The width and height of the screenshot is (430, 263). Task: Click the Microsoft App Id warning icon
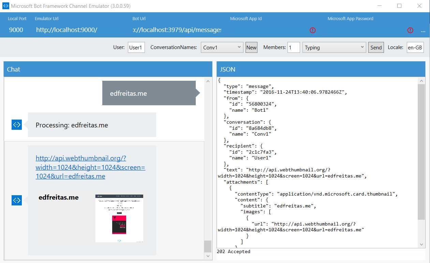pos(313,30)
